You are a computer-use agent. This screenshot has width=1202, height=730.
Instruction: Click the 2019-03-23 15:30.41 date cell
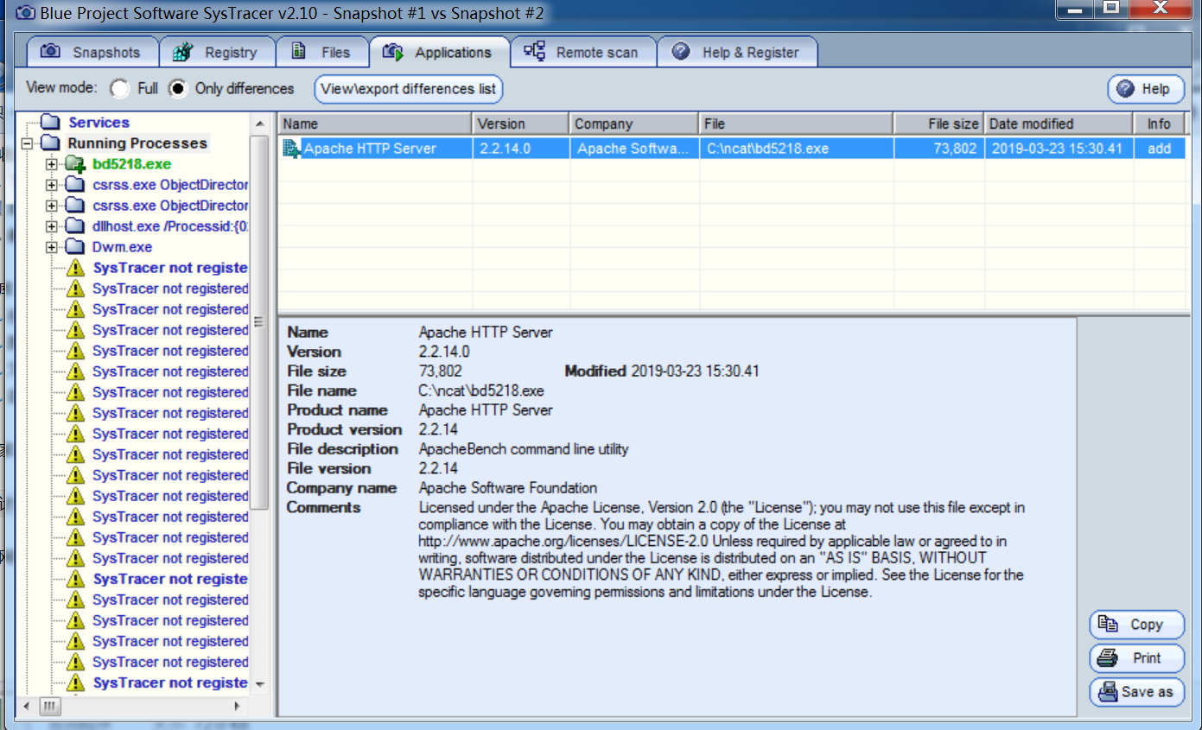pyautogui.click(x=1059, y=149)
